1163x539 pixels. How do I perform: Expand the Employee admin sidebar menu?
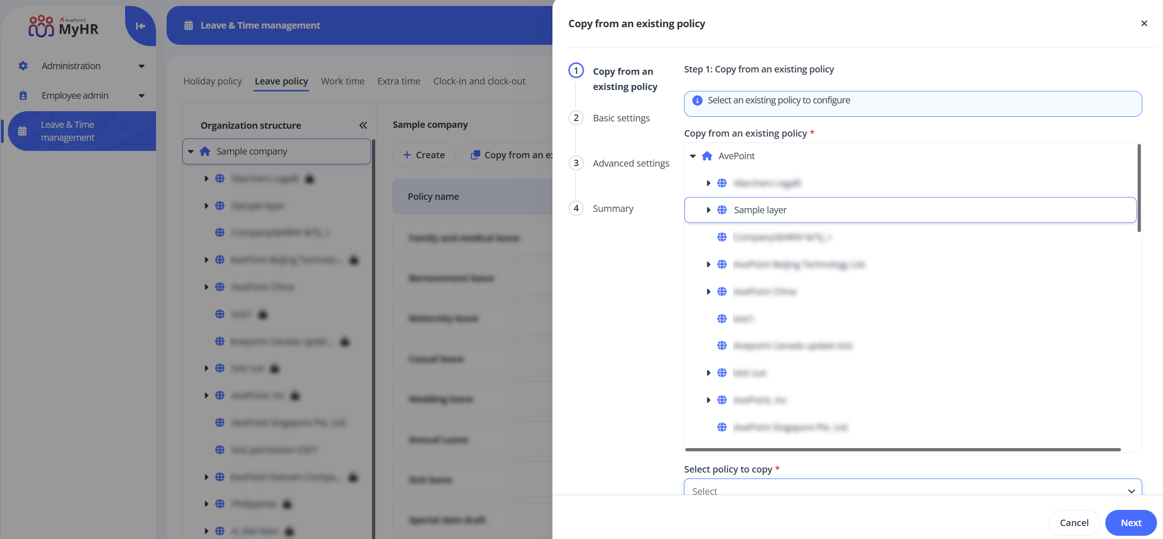142,96
